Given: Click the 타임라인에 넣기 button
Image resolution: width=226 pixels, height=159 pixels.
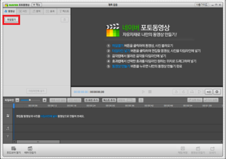Looking at the screenshot, I should (36, 91).
